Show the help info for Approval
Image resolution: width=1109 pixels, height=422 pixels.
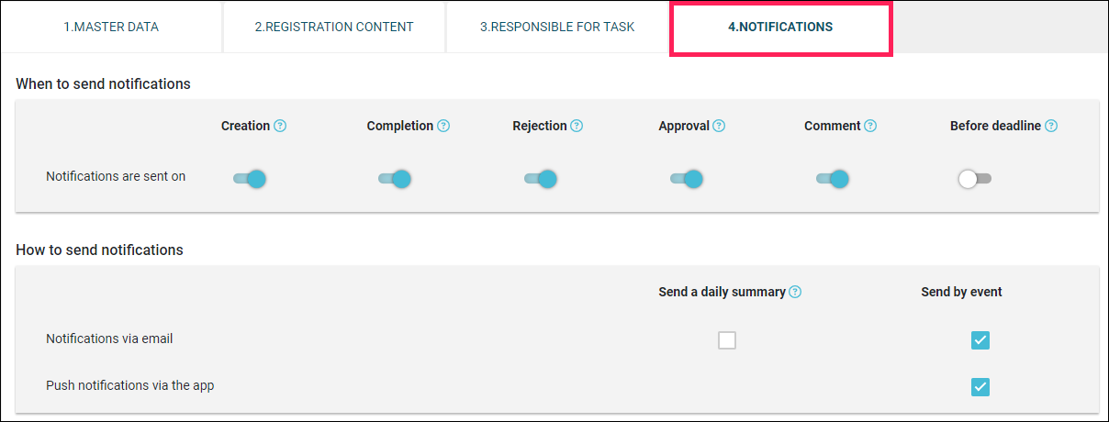(x=719, y=126)
